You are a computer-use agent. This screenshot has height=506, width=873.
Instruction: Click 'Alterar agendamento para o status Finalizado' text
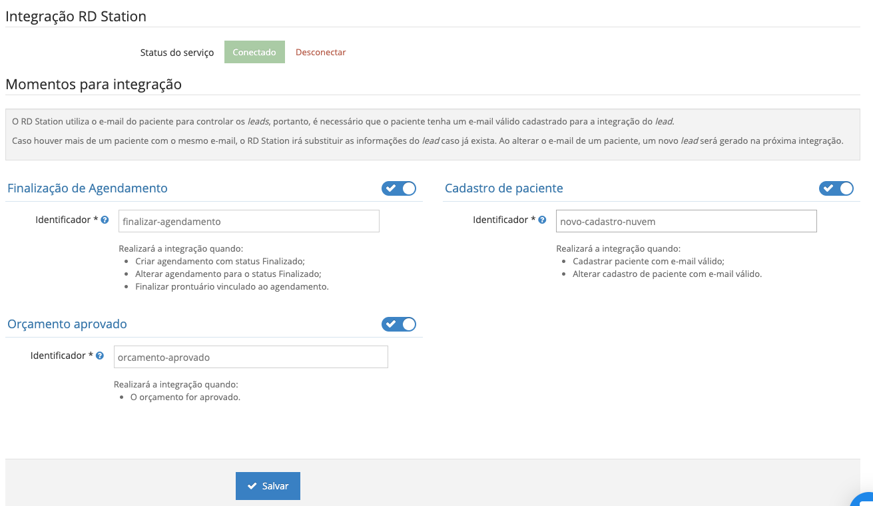tap(228, 274)
